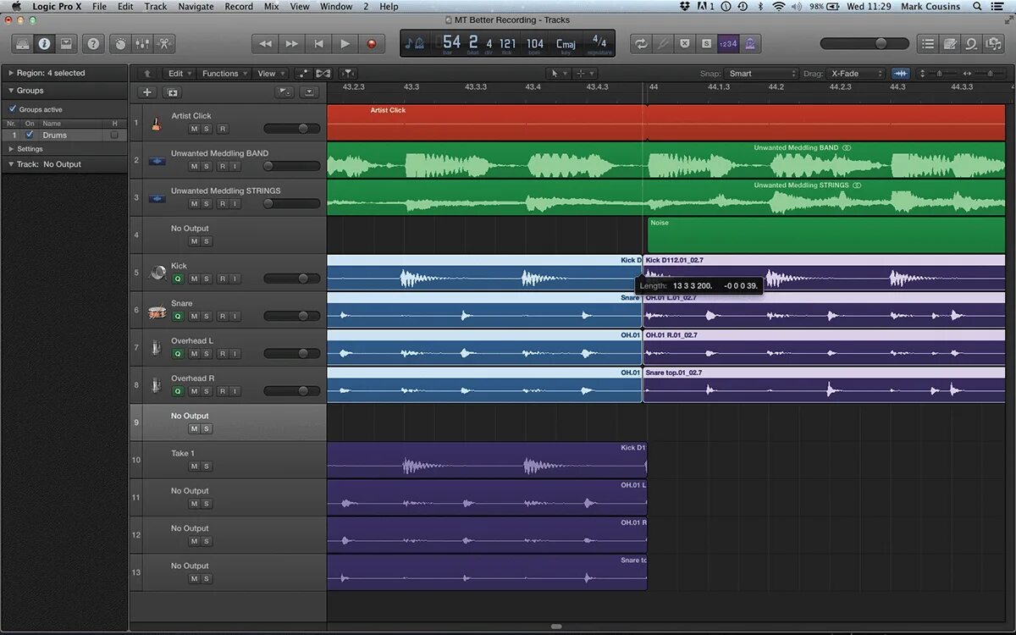1016x635 pixels.
Task: Click the Record button in transport
Action: 371,43
